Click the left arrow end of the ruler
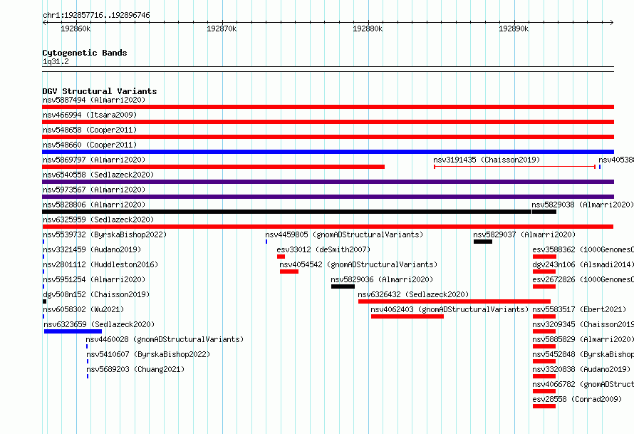The width and height of the screenshot is (634, 434). point(44,23)
